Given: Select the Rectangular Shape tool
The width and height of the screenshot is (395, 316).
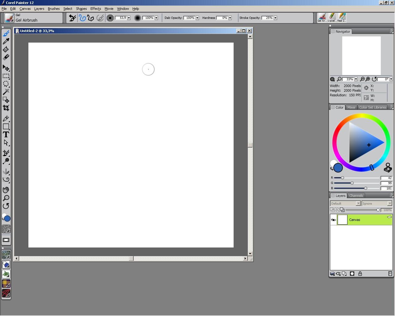Looking at the screenshot, I should point(6,127).
